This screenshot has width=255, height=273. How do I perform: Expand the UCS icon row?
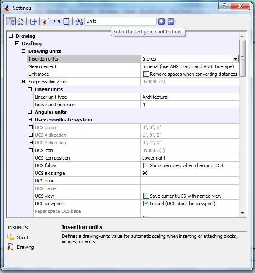pyautogui.click(x=31, y=150)
